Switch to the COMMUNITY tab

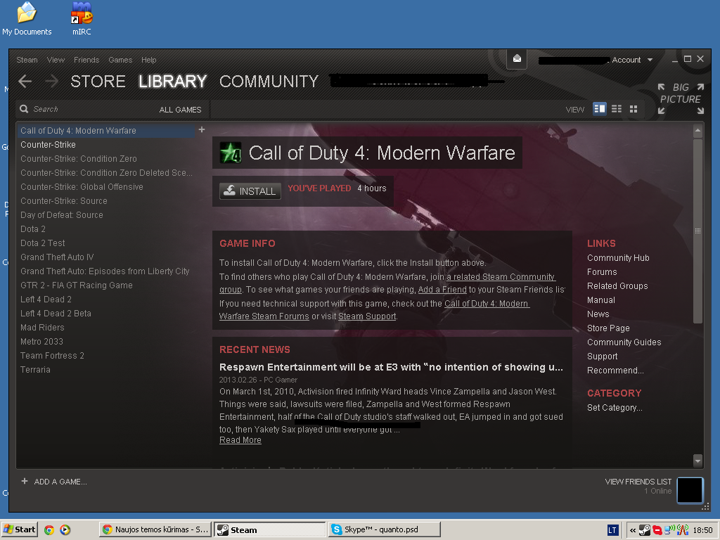269,82
